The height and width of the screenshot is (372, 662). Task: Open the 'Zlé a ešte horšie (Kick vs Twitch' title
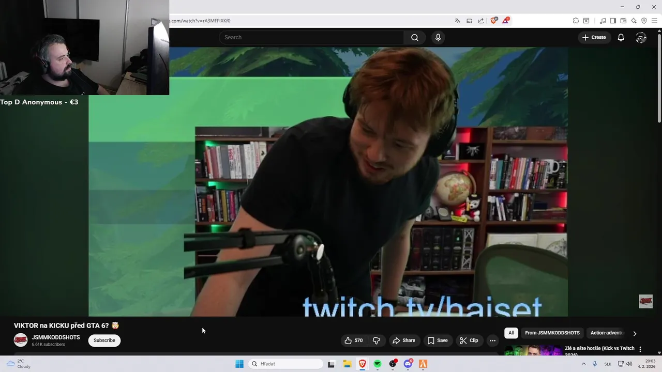tap(600, 351)
